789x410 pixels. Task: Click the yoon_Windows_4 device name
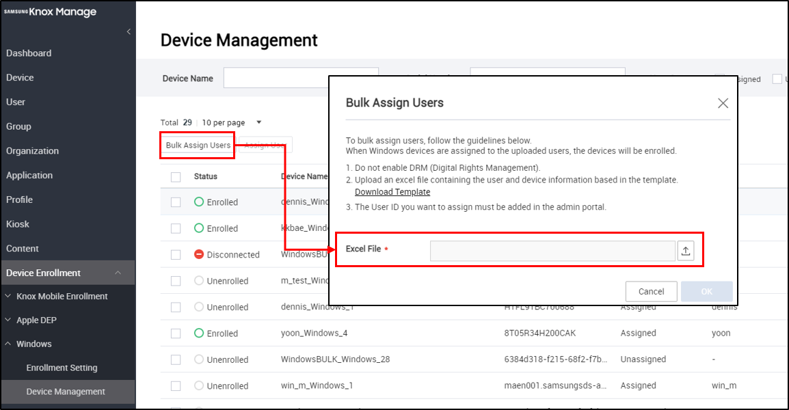pyautogui.click(x=314, y=333)
